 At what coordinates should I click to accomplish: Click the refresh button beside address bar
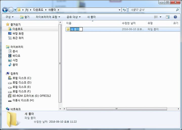[124, 10]
